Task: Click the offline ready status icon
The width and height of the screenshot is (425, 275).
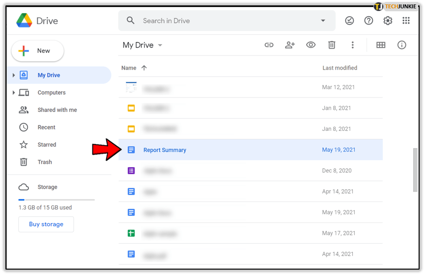Action: [349, 21]
